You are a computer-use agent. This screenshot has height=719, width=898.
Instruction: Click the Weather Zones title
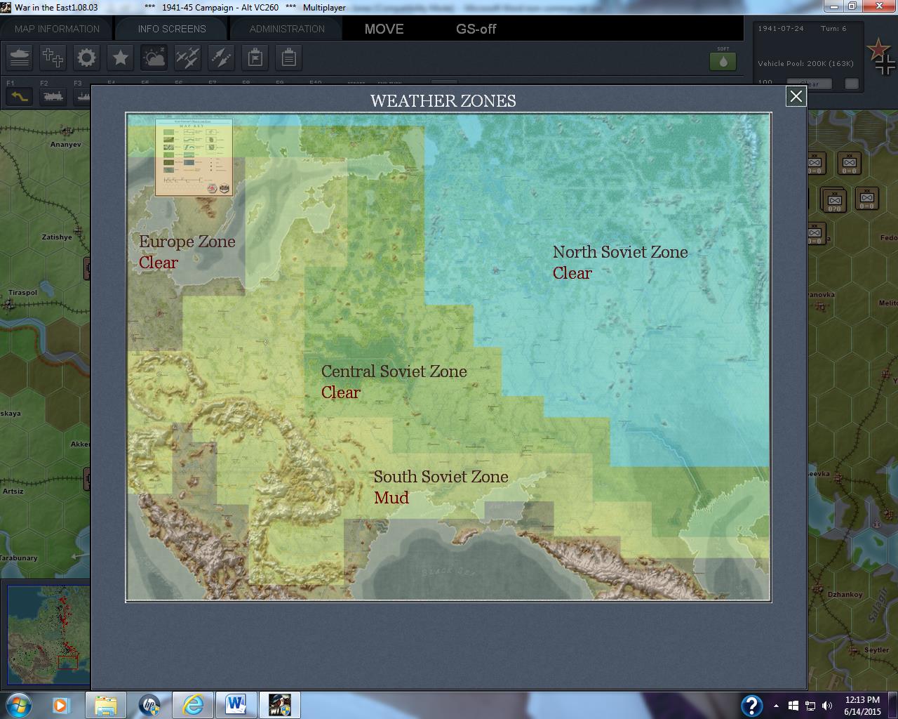[x=443, y=101]
